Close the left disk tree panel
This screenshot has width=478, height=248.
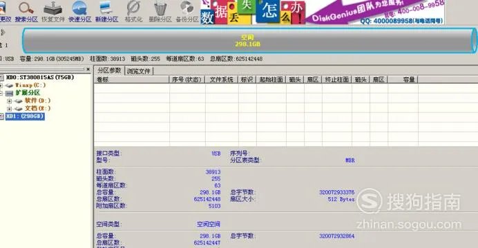[88, 70]
